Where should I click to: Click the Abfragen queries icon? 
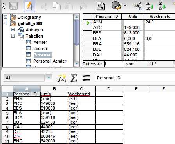click(x=21, y=30)
